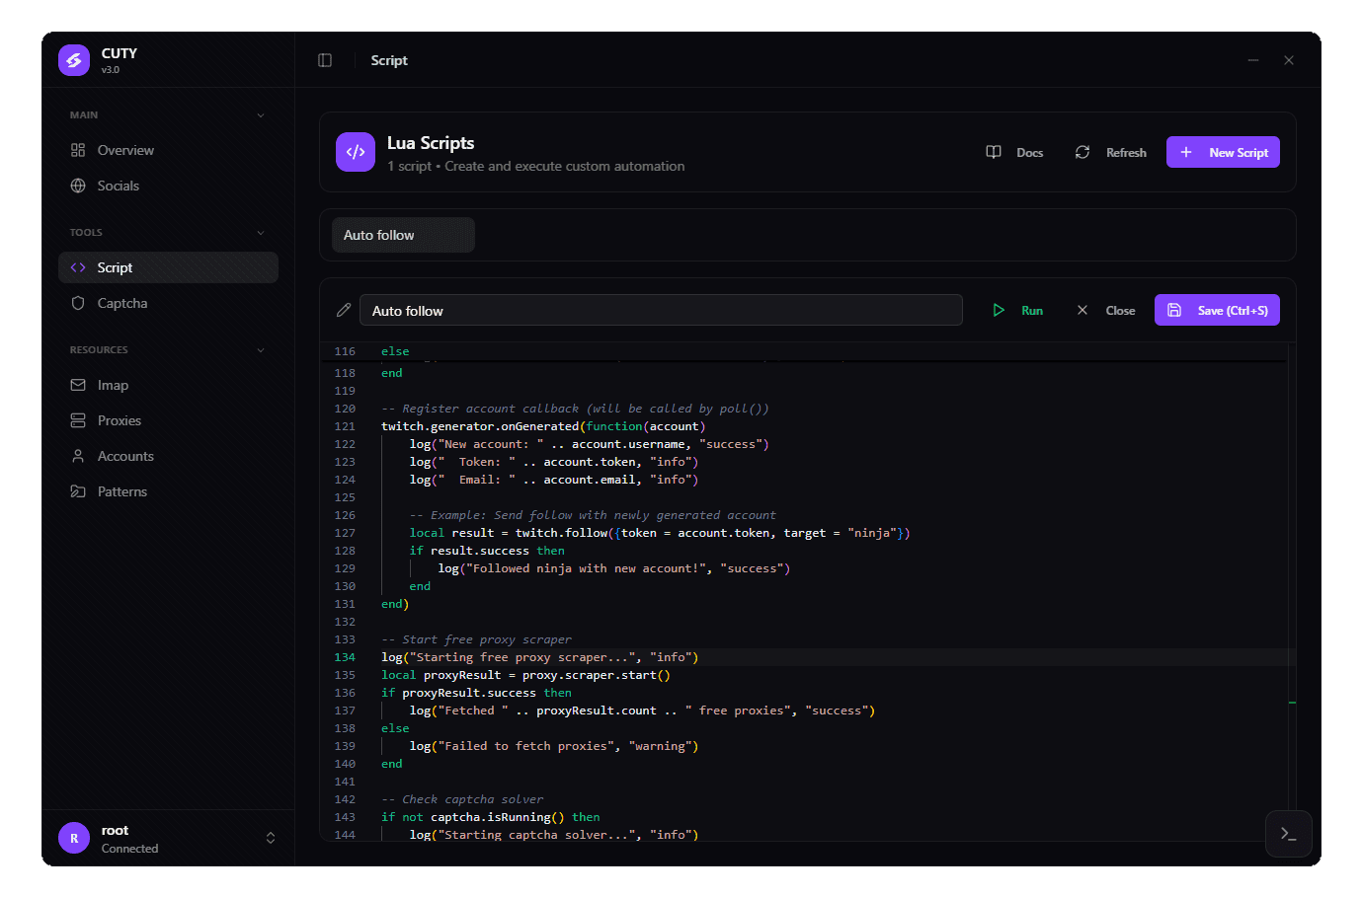Open the root account switcher chevron

point(271,838)
